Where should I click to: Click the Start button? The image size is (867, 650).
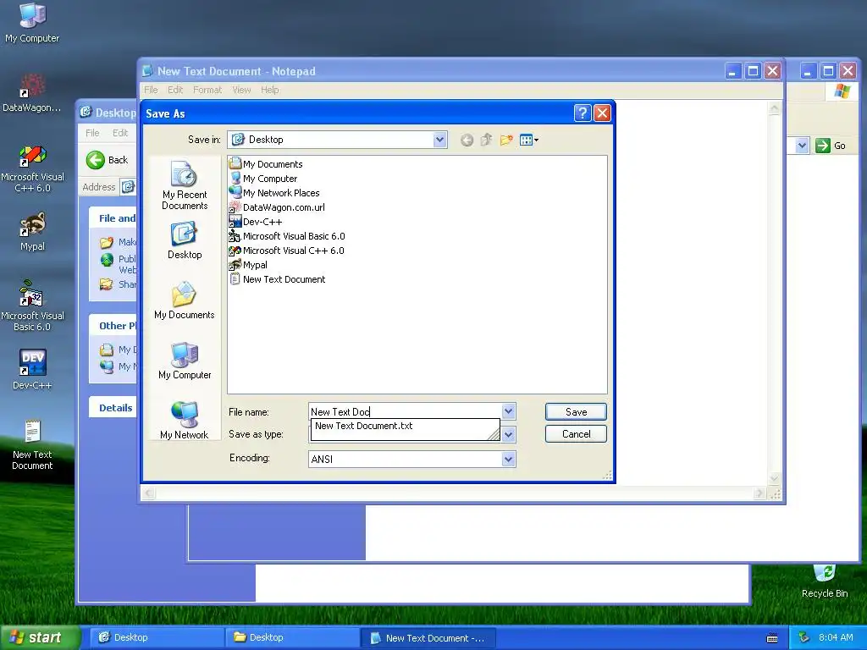tap(39, 637)
